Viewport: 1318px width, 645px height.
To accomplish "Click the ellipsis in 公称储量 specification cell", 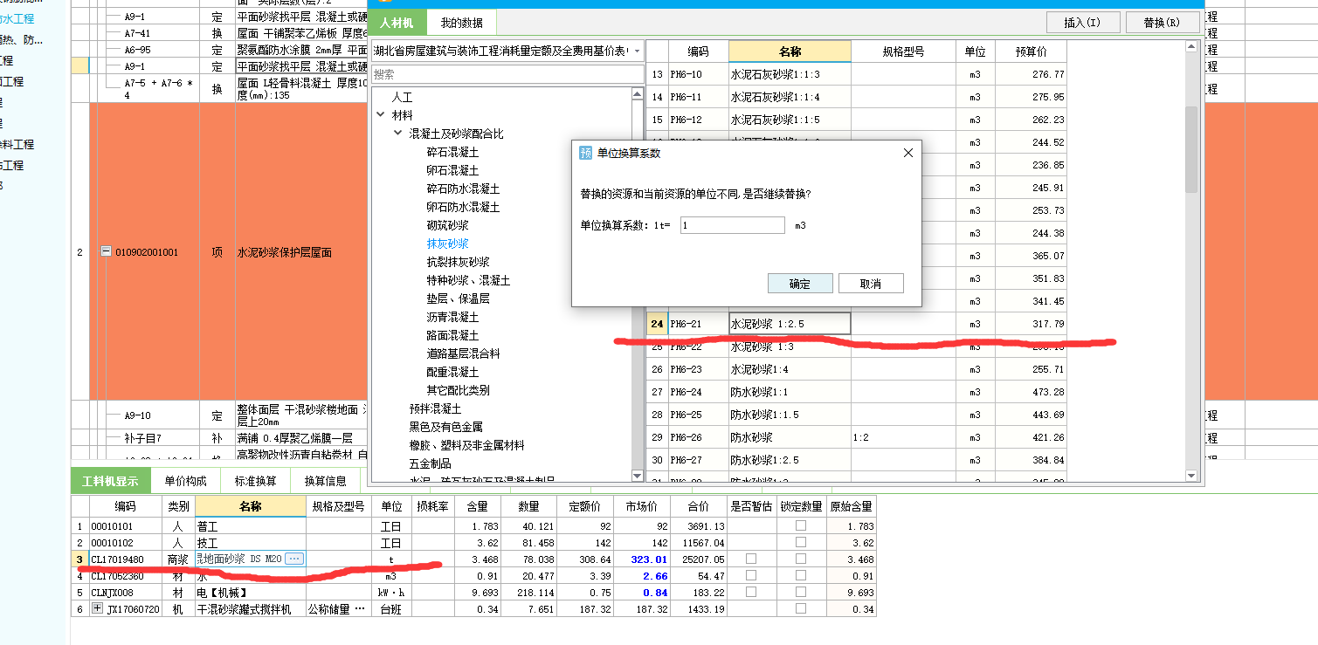I will (359, 609).
